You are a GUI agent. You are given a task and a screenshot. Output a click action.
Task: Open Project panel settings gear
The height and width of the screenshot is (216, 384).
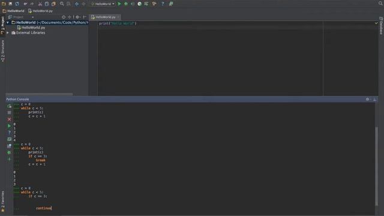[x=77, y=17]
